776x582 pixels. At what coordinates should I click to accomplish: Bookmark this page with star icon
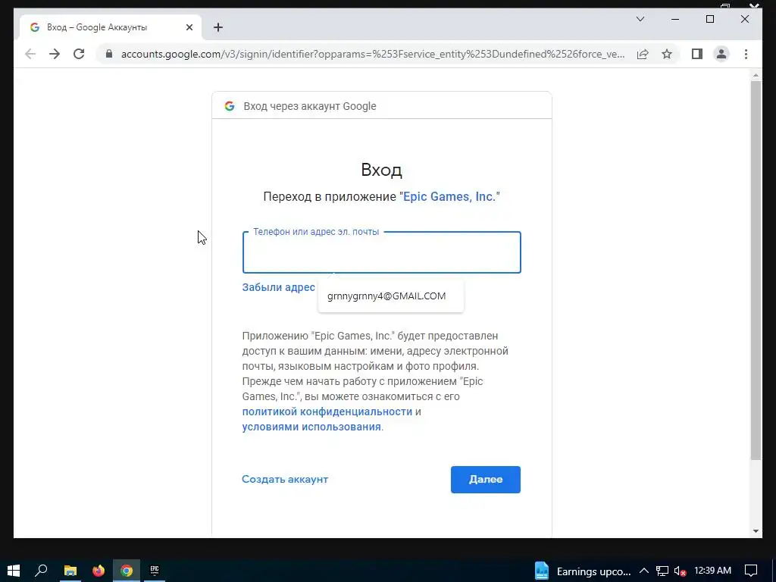click(x=667, y=54)
